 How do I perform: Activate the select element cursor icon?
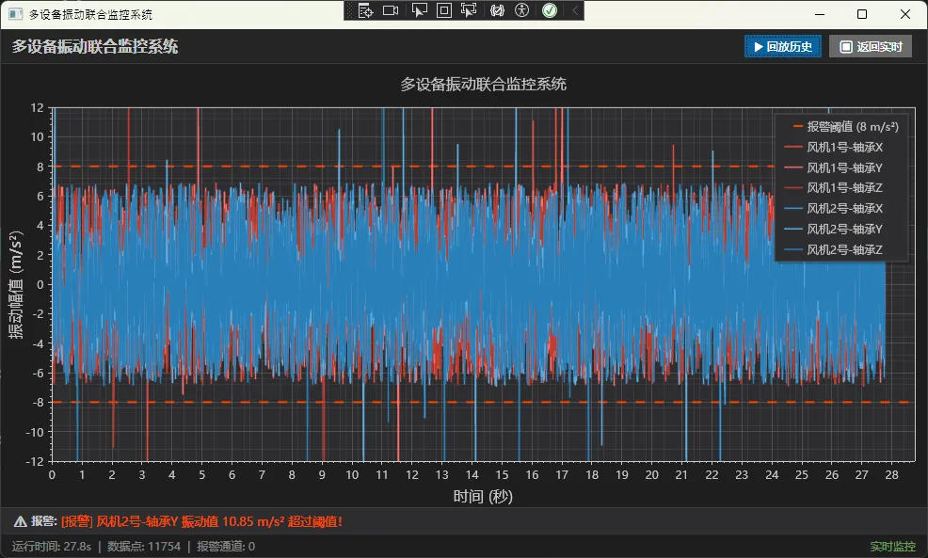point(420,10)
